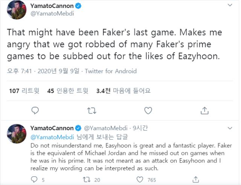Like the reply tweet with 765 likes
The image size is (241, 185).
(x=140, y=179)
